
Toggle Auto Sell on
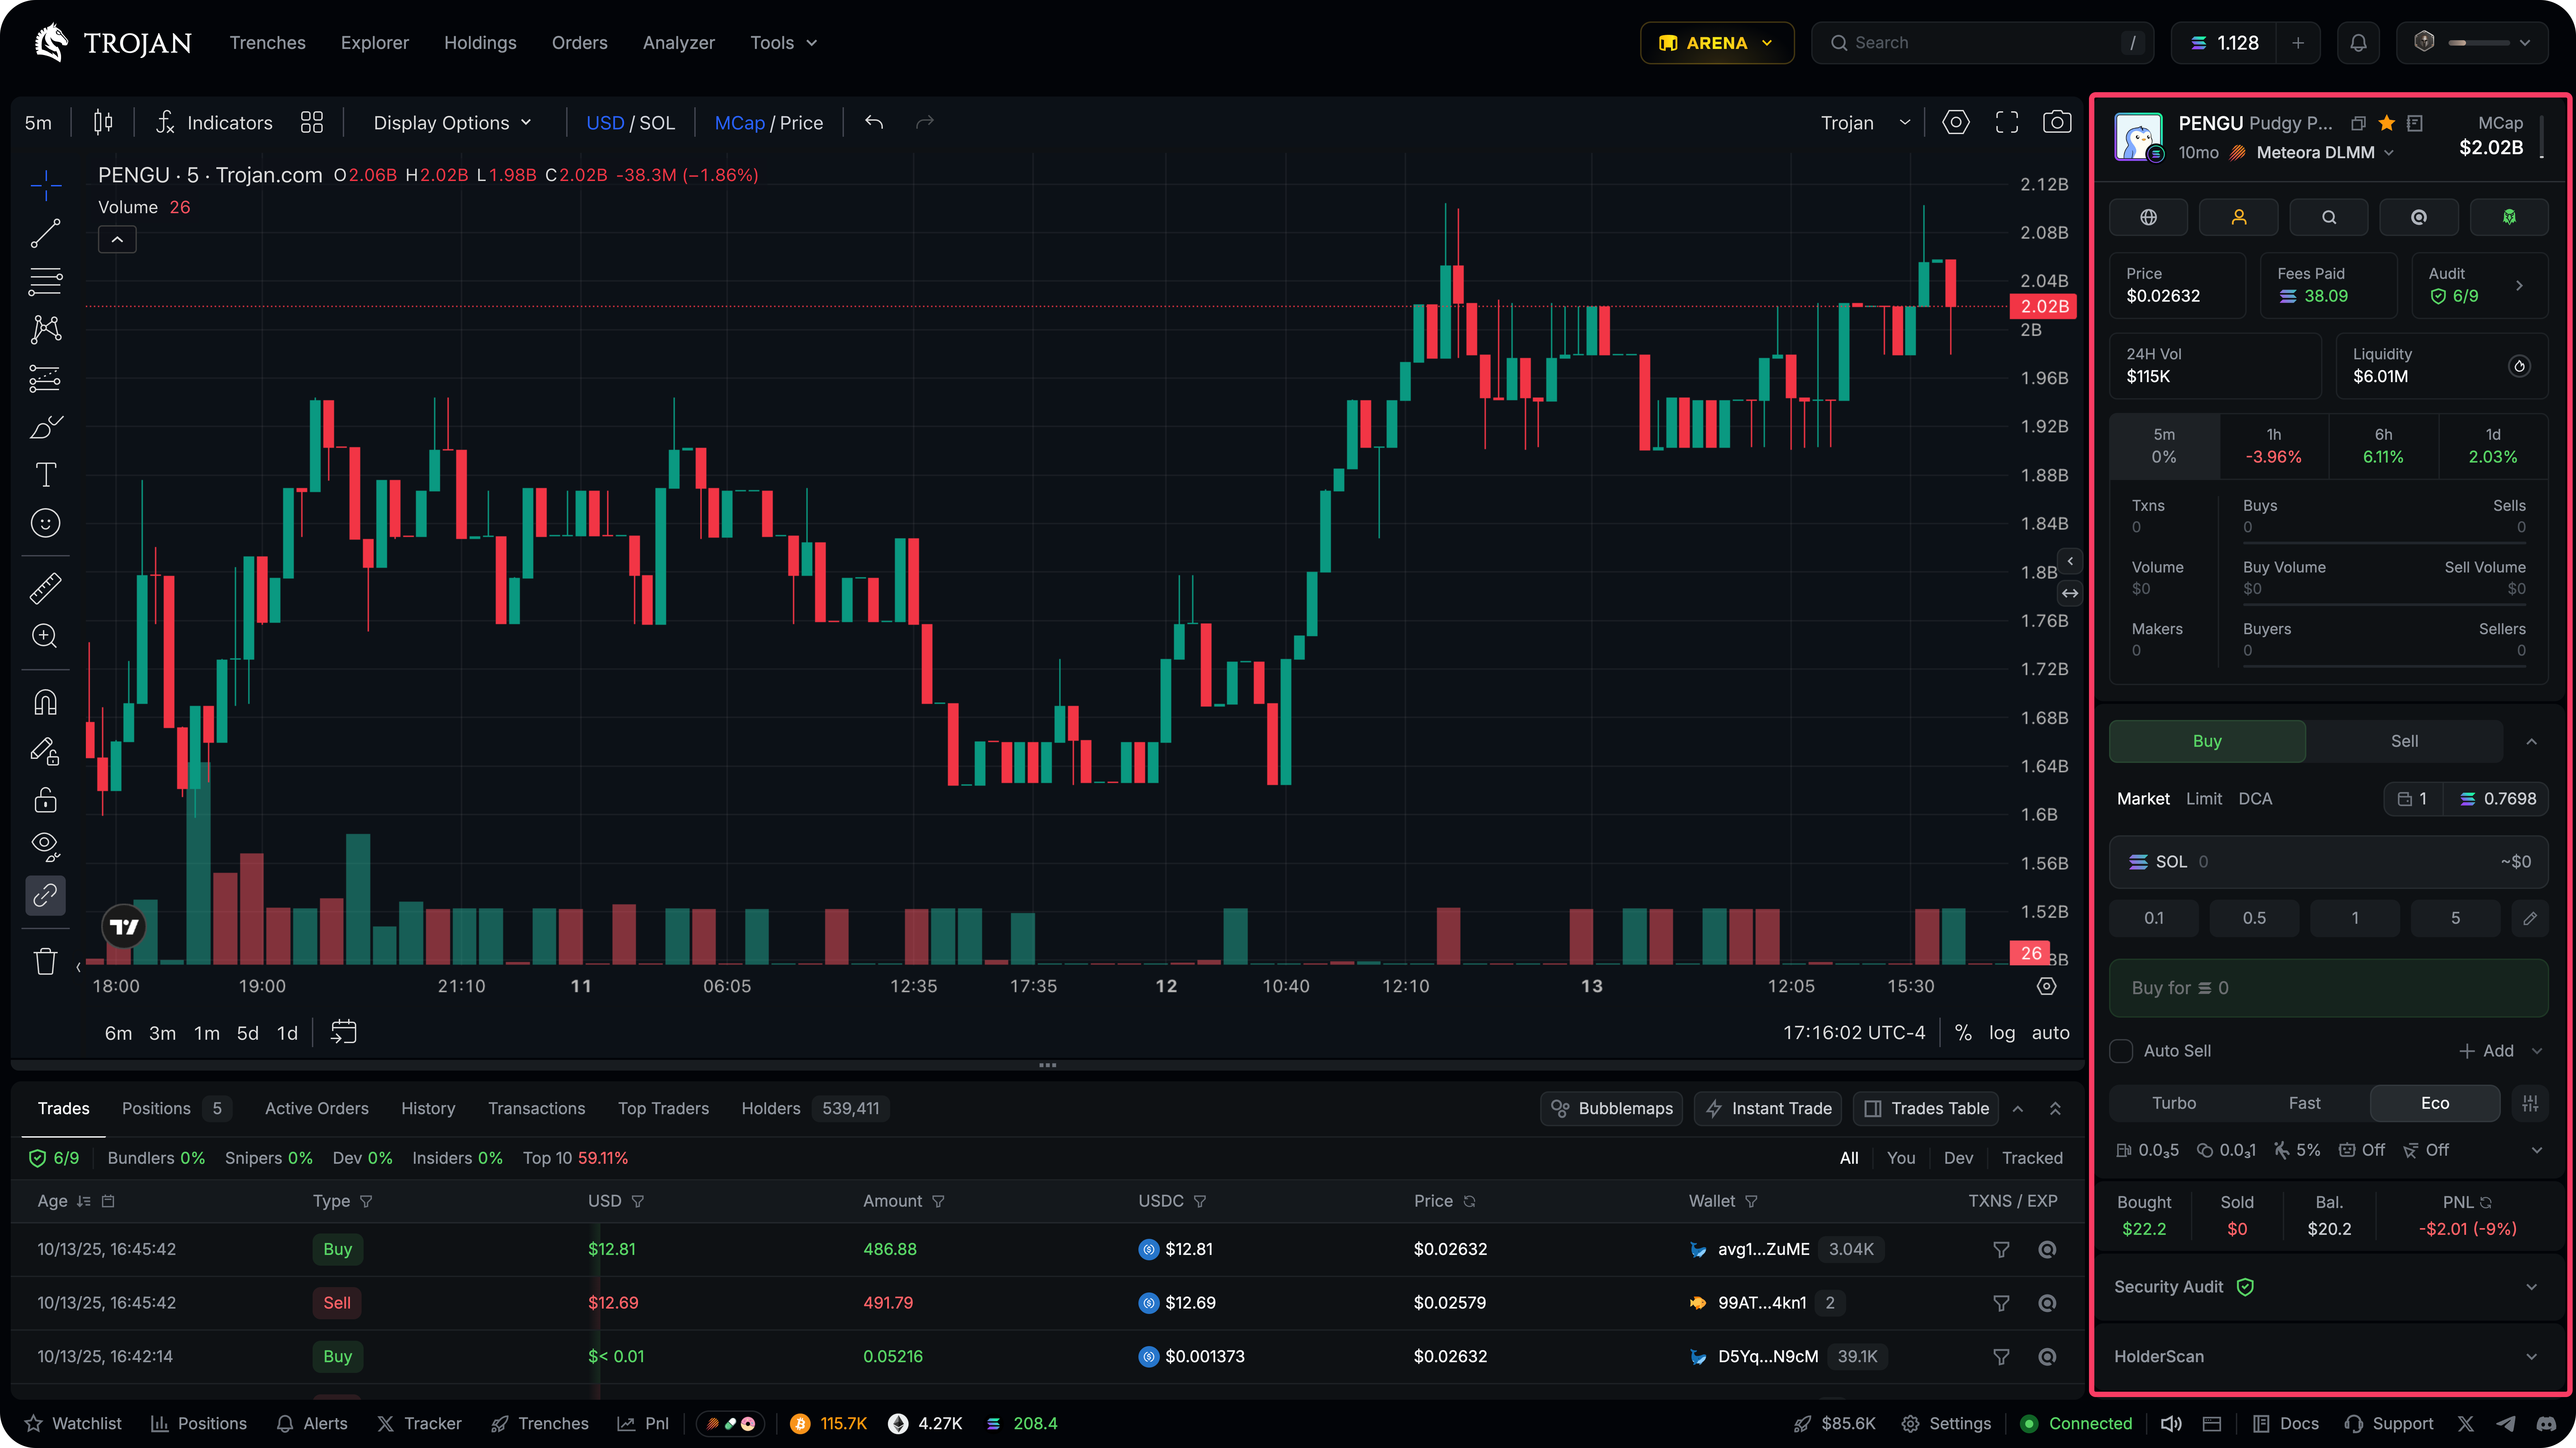point(2121,1050)
